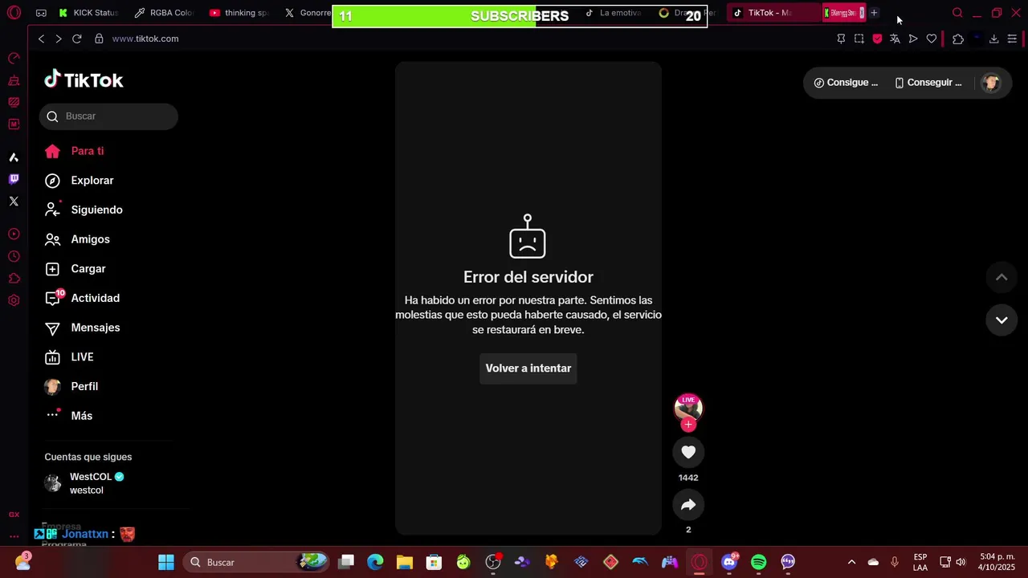Switch to the YouTube thinking tab
Viewport: 1028px width, 578px height.
tap(239, 13)
